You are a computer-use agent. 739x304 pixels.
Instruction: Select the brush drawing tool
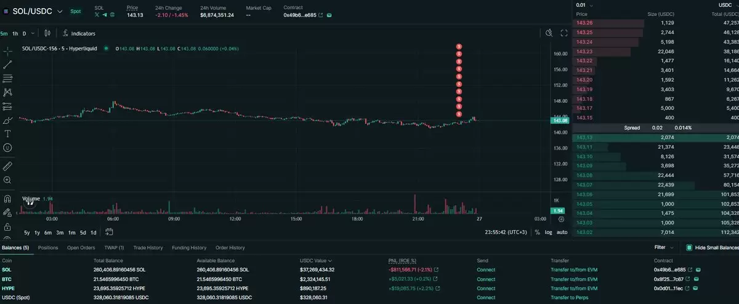pos(7,120)
